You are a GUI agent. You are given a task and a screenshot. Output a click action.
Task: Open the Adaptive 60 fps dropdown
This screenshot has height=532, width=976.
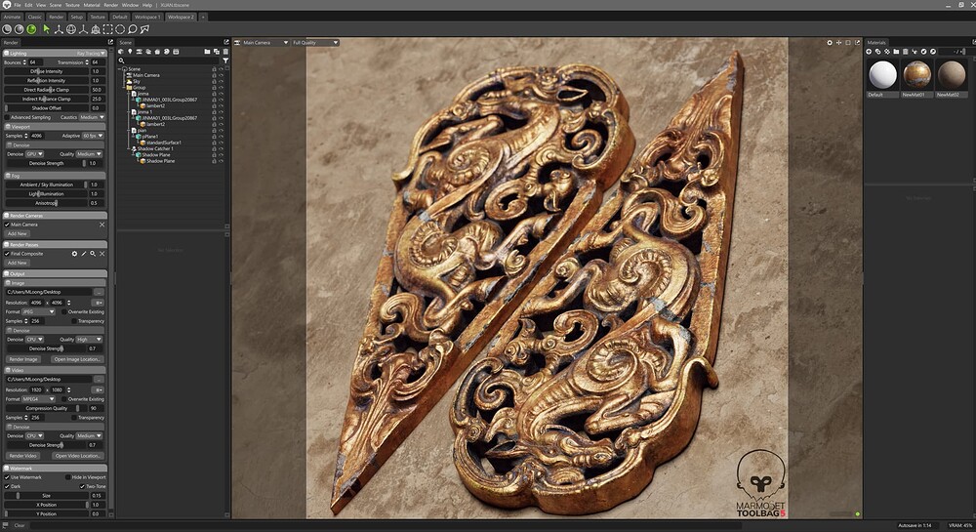point(93,136)
